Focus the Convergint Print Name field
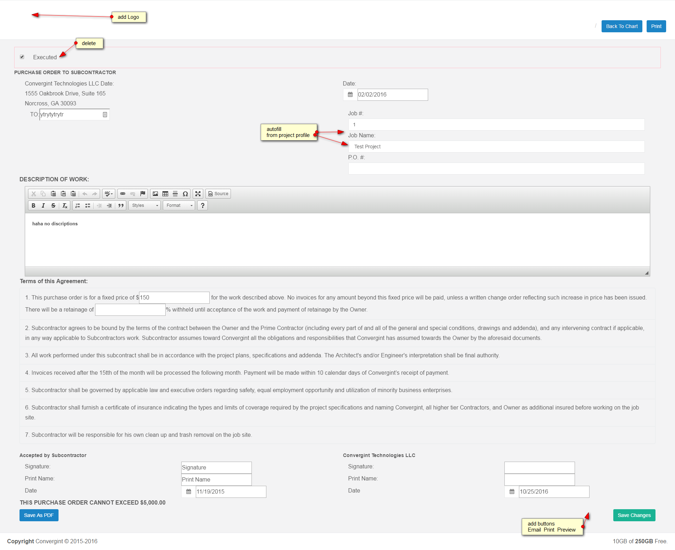The width and height of the screenshot is (675, 550). [540, 480]
